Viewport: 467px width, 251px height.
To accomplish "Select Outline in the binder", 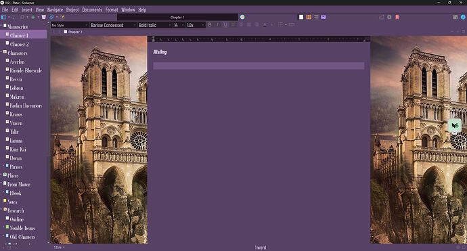I will [x=16, y=219].
